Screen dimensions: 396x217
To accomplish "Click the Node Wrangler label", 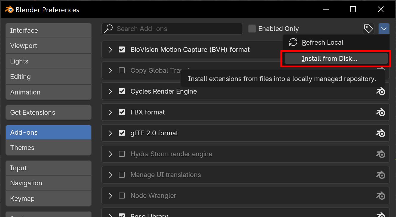I will click(153, 196).
